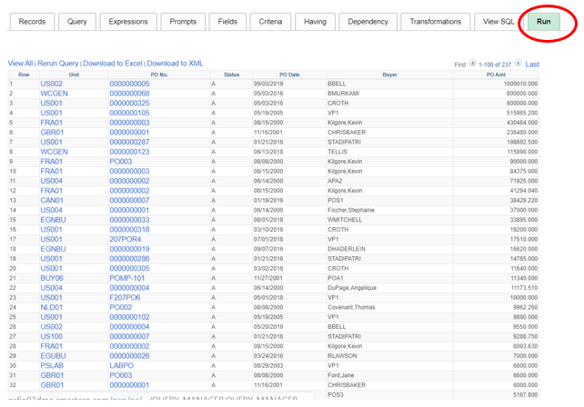The image size is (584, 407).
Task: Open the Run tab
Action: tap(543, 22)
